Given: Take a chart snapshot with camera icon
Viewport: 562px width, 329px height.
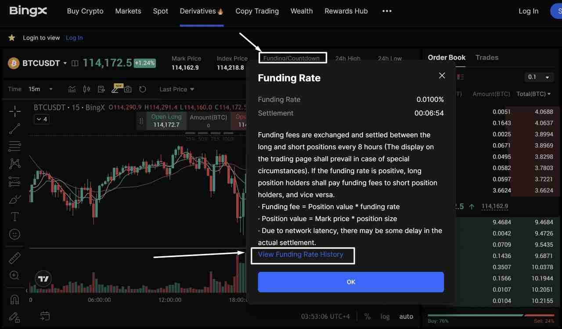Looking at the screenshot, I should click(128, 89).
